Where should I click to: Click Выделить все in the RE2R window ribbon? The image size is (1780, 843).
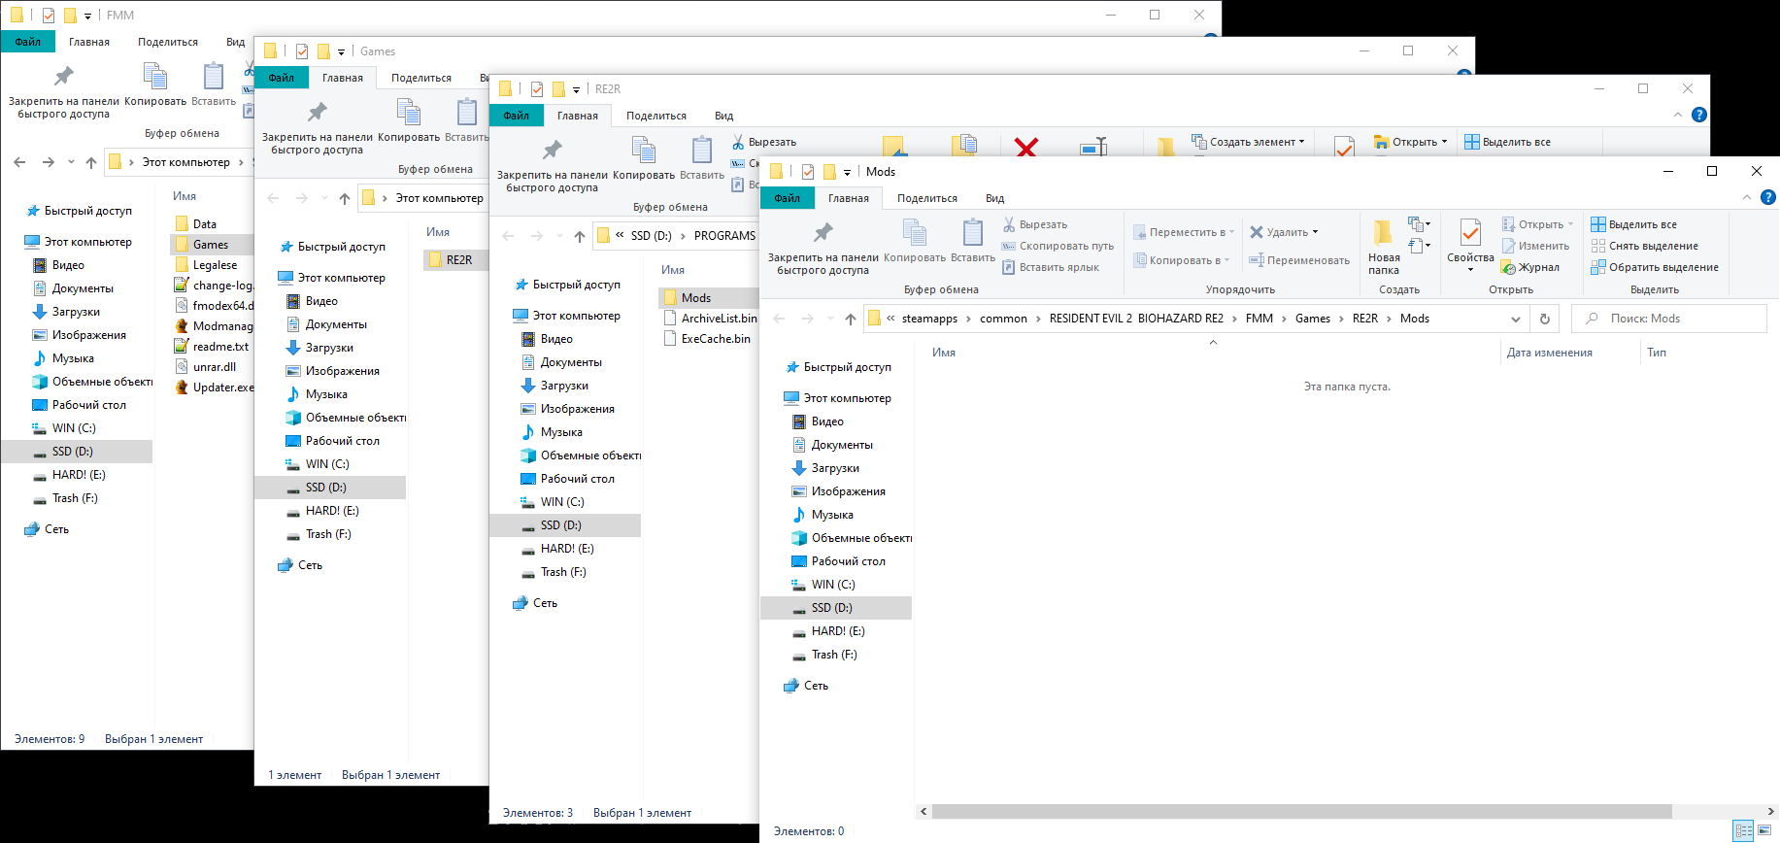[1507, 142]
